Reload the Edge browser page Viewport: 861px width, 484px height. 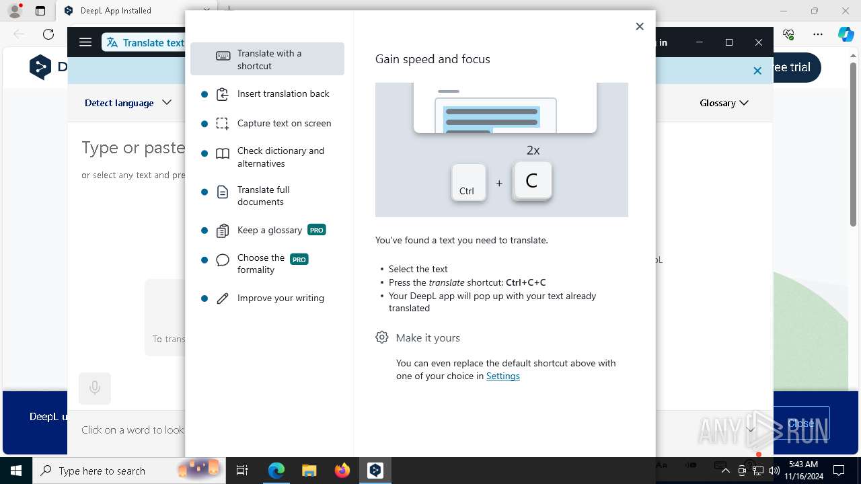(x=48, y=34)
